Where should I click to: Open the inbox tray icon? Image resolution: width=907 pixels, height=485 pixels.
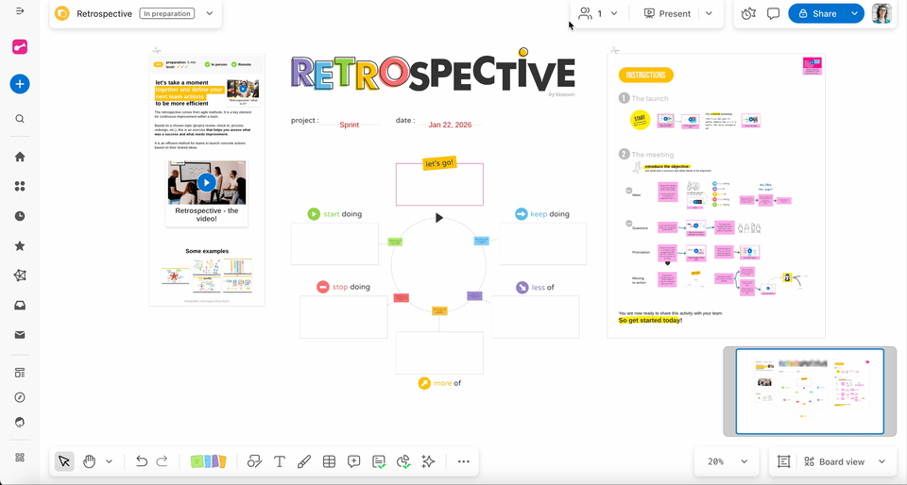click(20, 306)
